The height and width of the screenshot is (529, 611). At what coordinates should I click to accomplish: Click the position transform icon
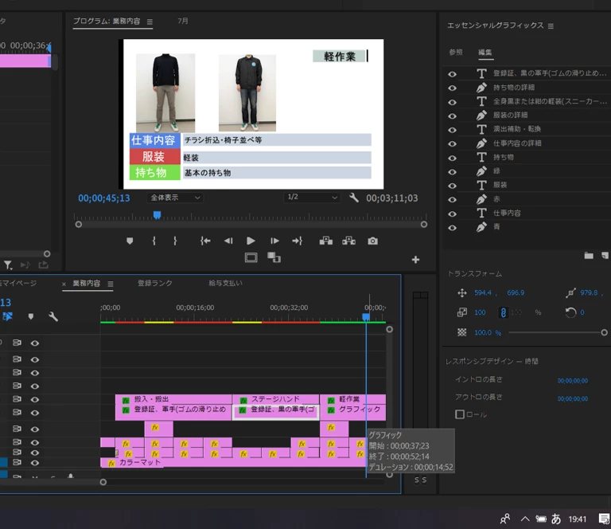(x=462, y=293)
